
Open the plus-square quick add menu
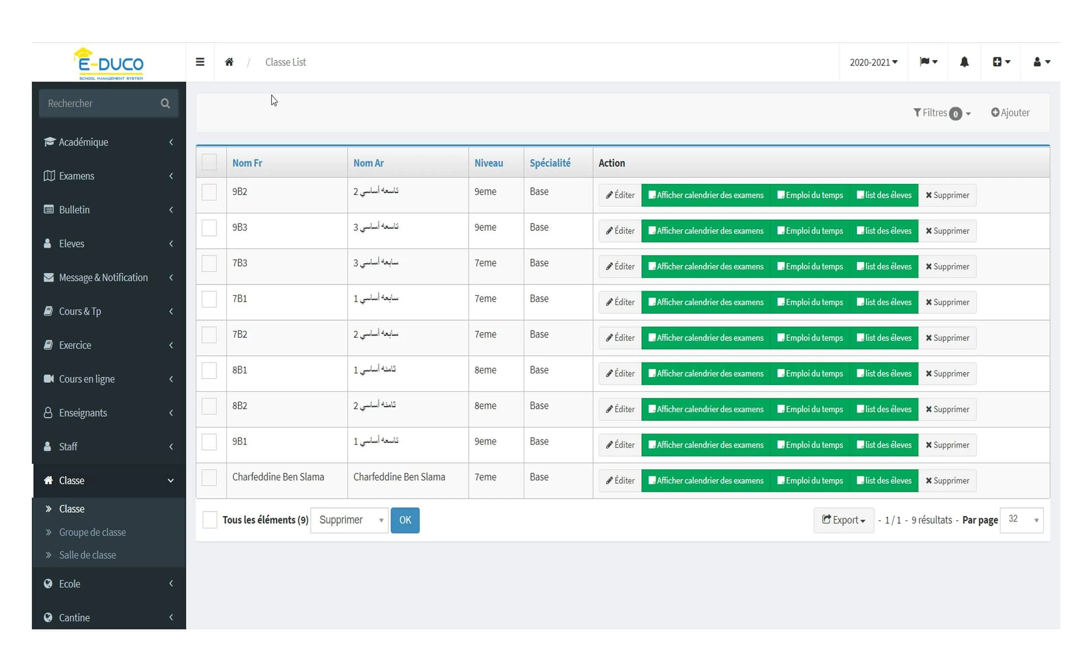tap(1001, 62)
